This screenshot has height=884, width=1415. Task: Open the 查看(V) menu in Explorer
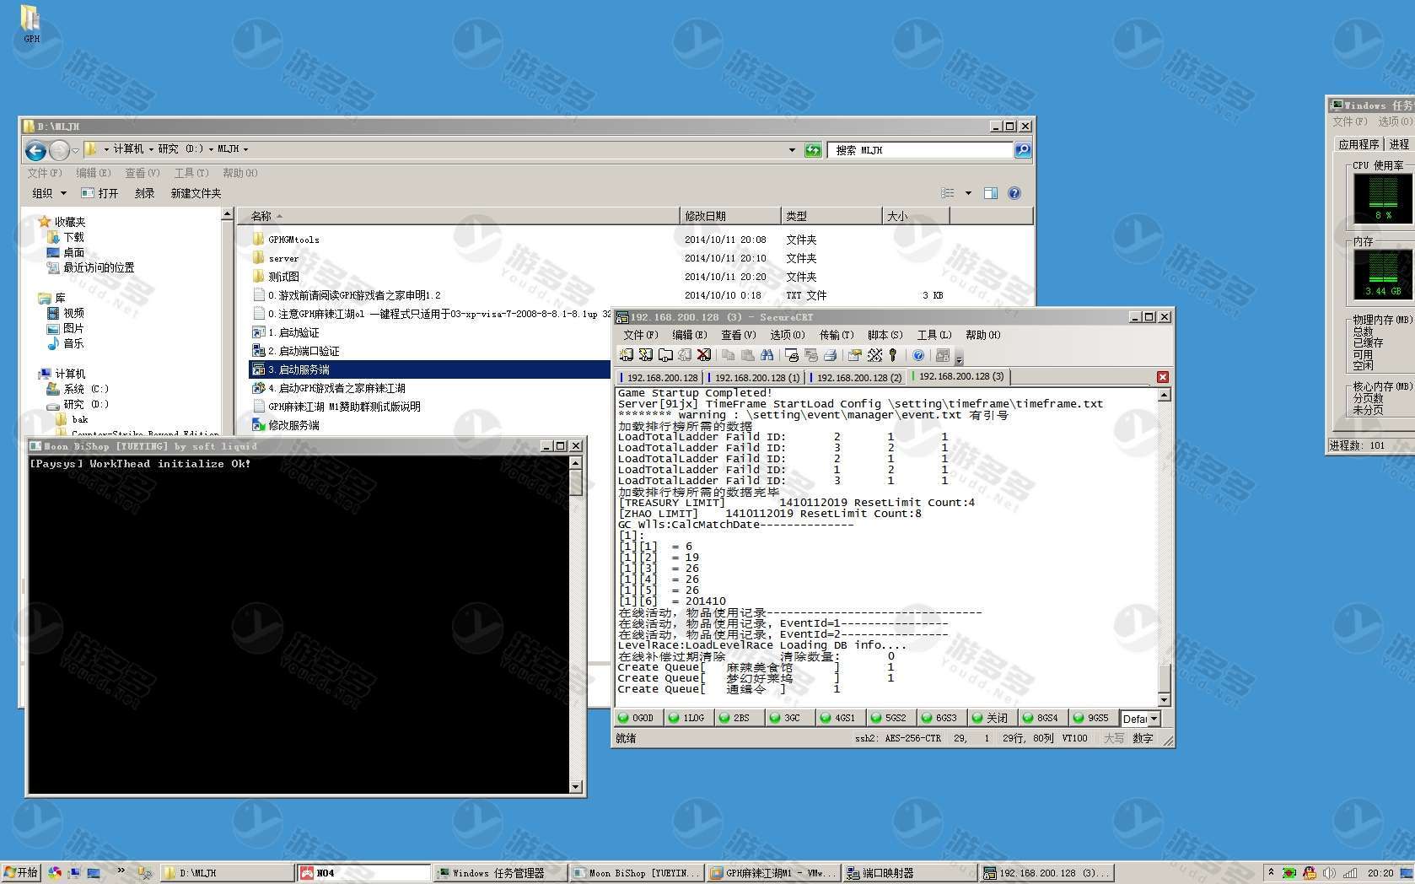click(142, 173)
